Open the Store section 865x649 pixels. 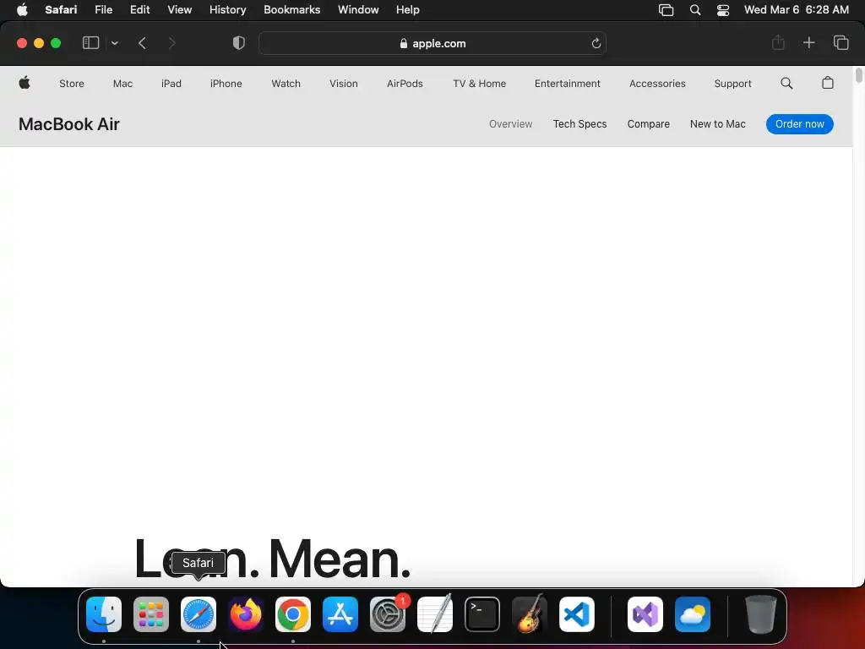tap(72, 84)
